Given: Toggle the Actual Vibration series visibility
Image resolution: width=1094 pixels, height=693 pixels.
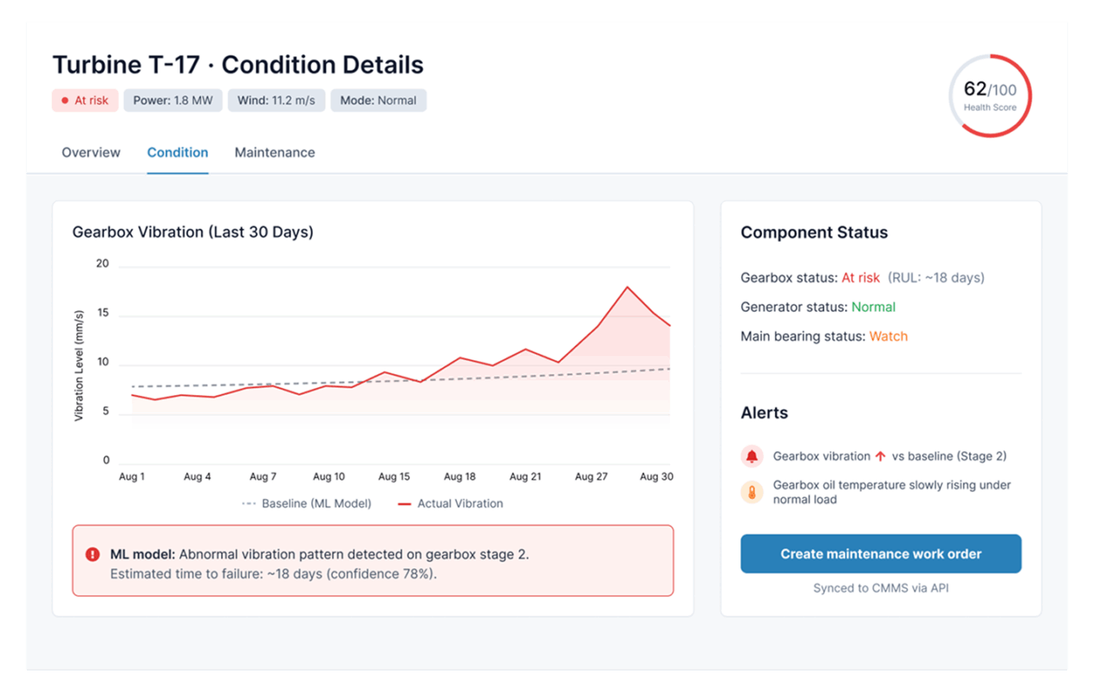Looking at the screenshot, I should 448,502.
